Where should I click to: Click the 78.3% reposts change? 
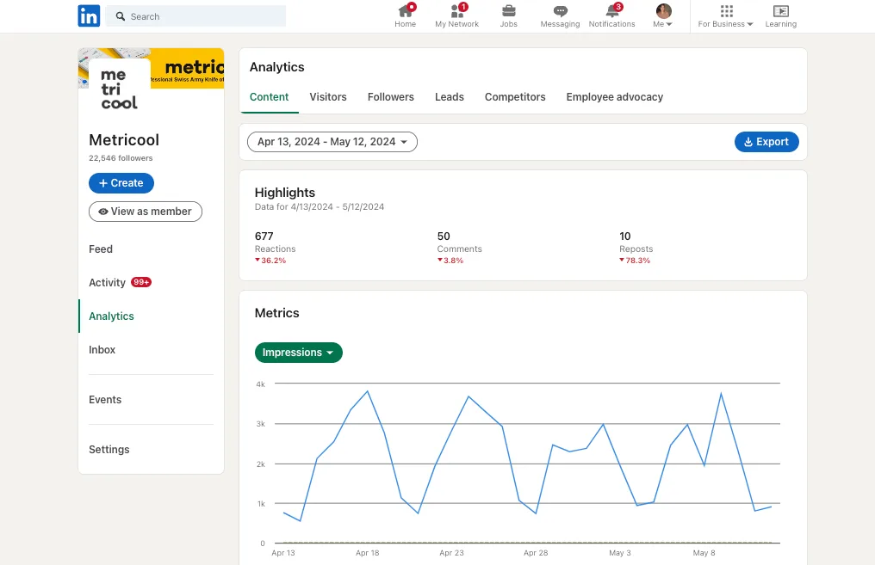635,261
